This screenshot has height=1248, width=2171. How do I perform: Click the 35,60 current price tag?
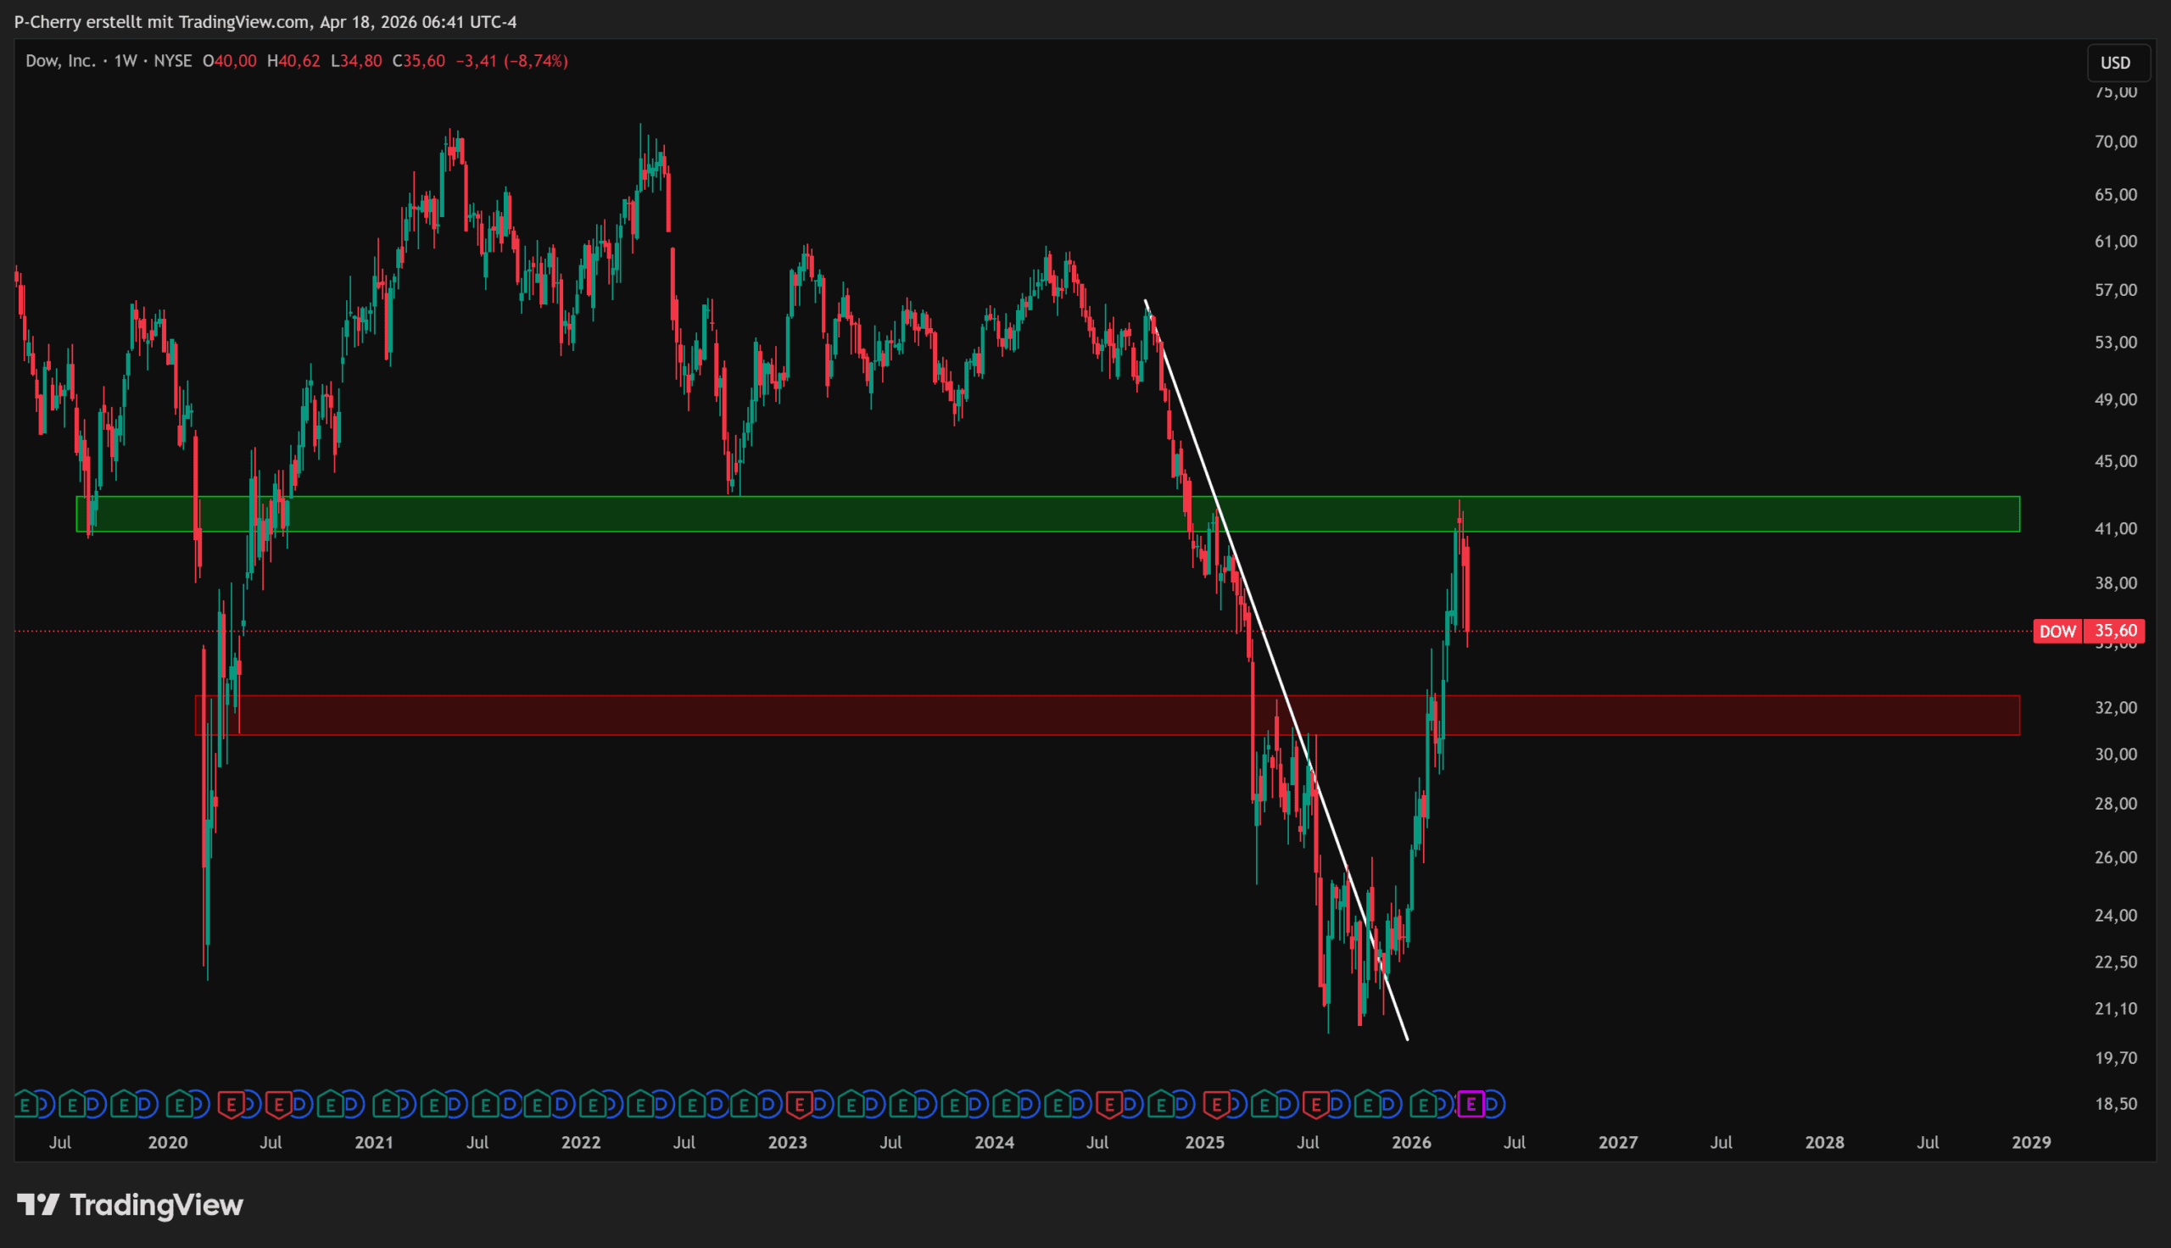tap(2114, 632)
